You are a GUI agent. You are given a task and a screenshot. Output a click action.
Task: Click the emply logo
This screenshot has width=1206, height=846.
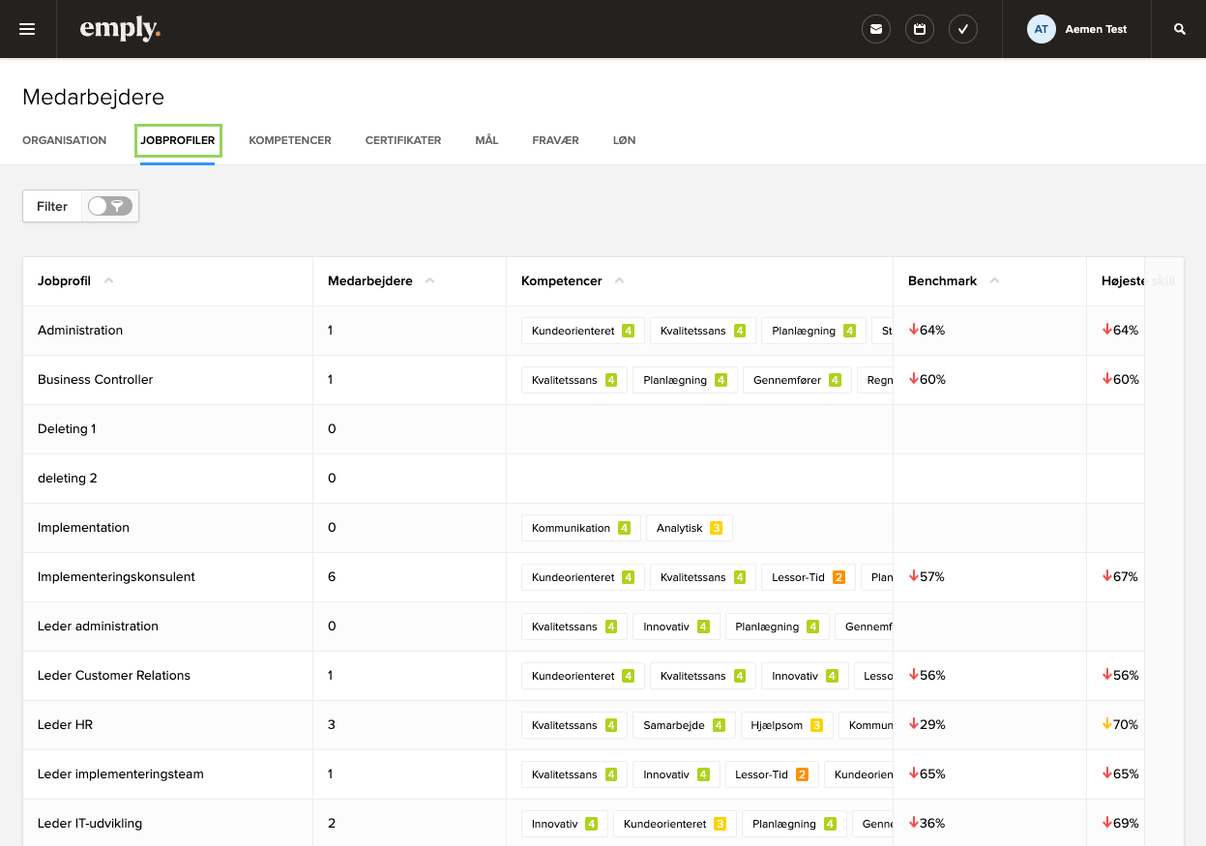pyautogui.click(x=120, y=29)
